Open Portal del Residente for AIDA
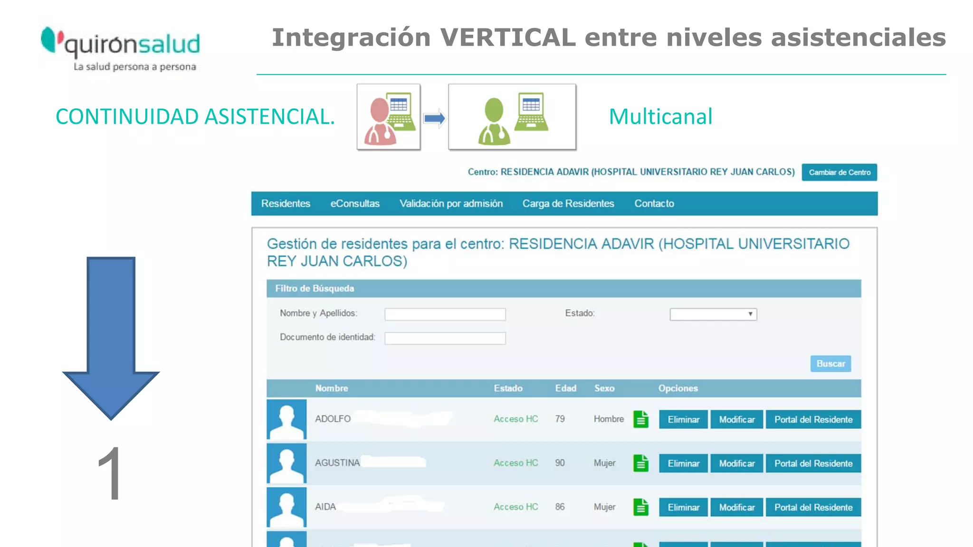This screenshot has height=547, width=973. [813, 507]
